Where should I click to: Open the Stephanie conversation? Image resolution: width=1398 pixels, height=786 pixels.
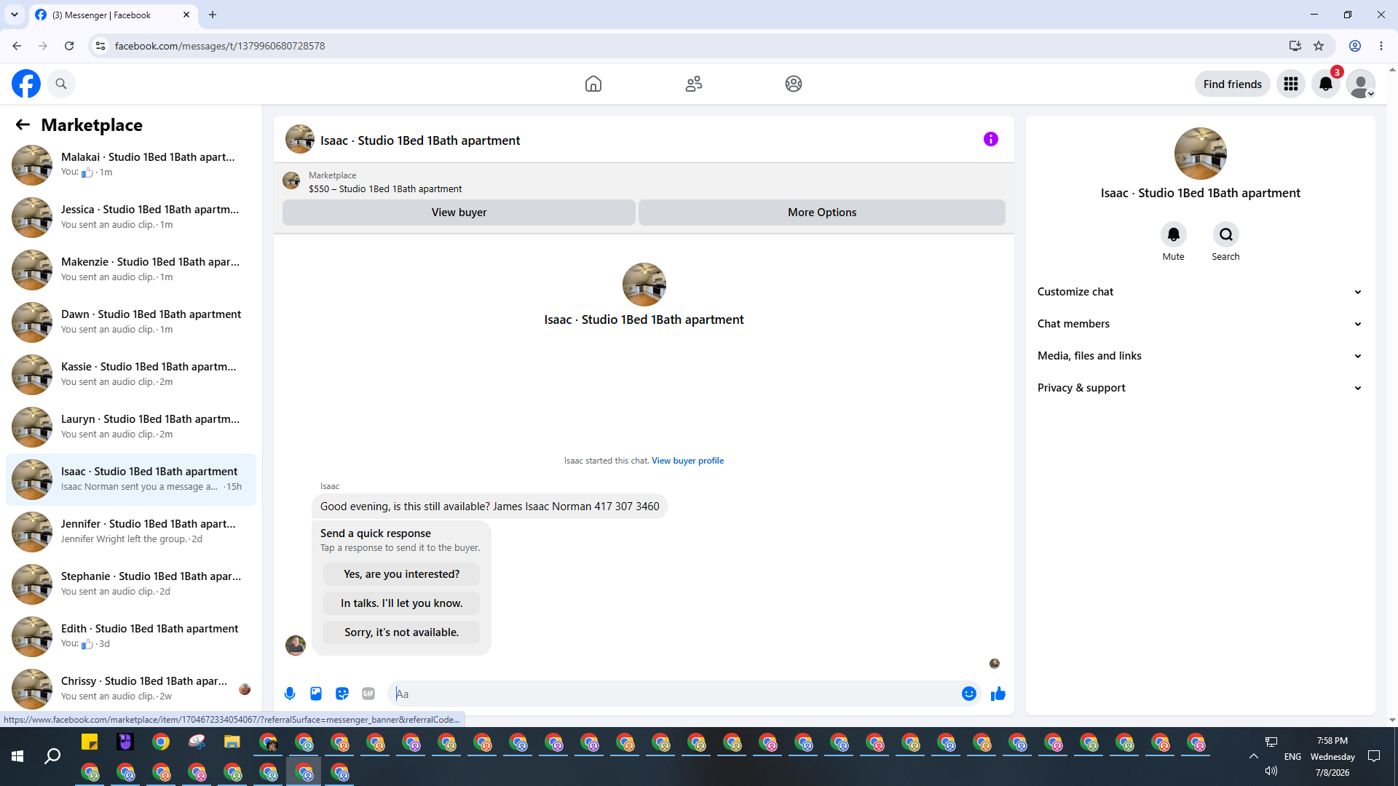pos(131,584)
